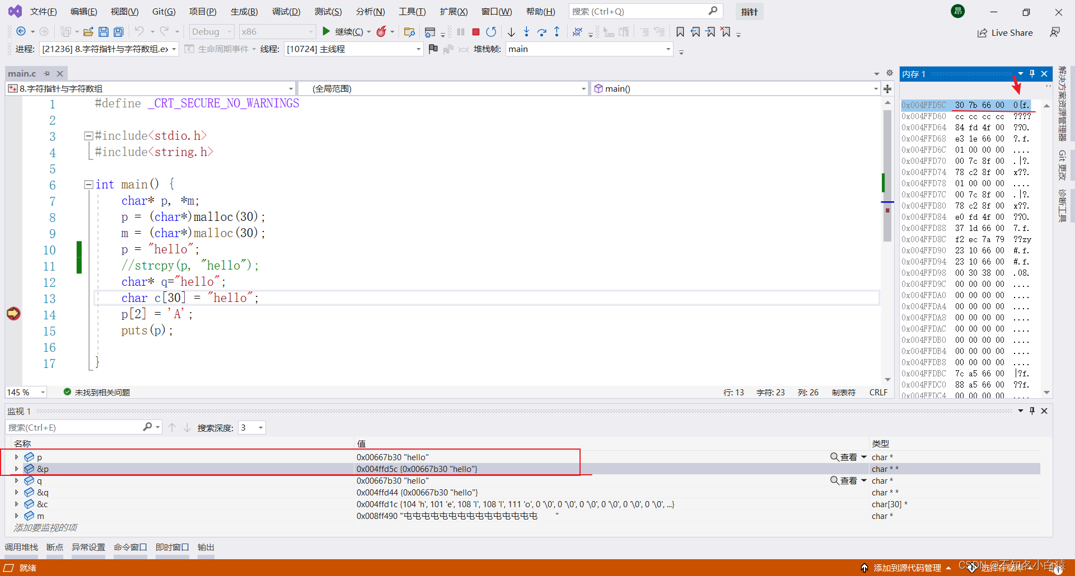Switch to the 断点 tab
Viewport: 1075px width, 576px height.
point(55,547)
